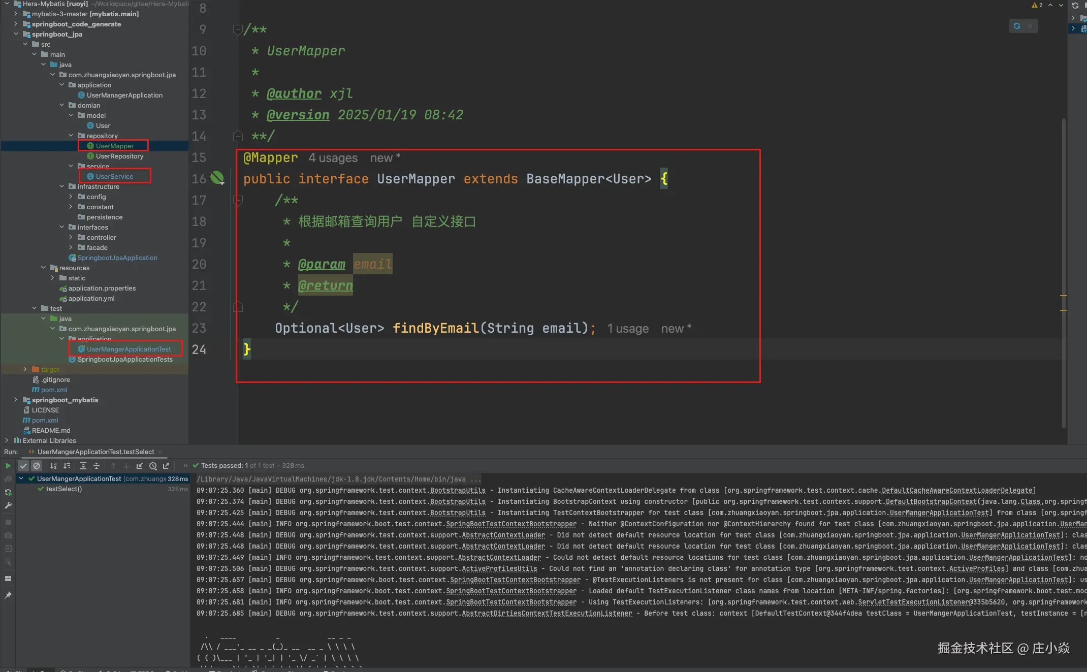Click the BootstrapUtils link in console

pyautogui.click(x=457, y=490)
